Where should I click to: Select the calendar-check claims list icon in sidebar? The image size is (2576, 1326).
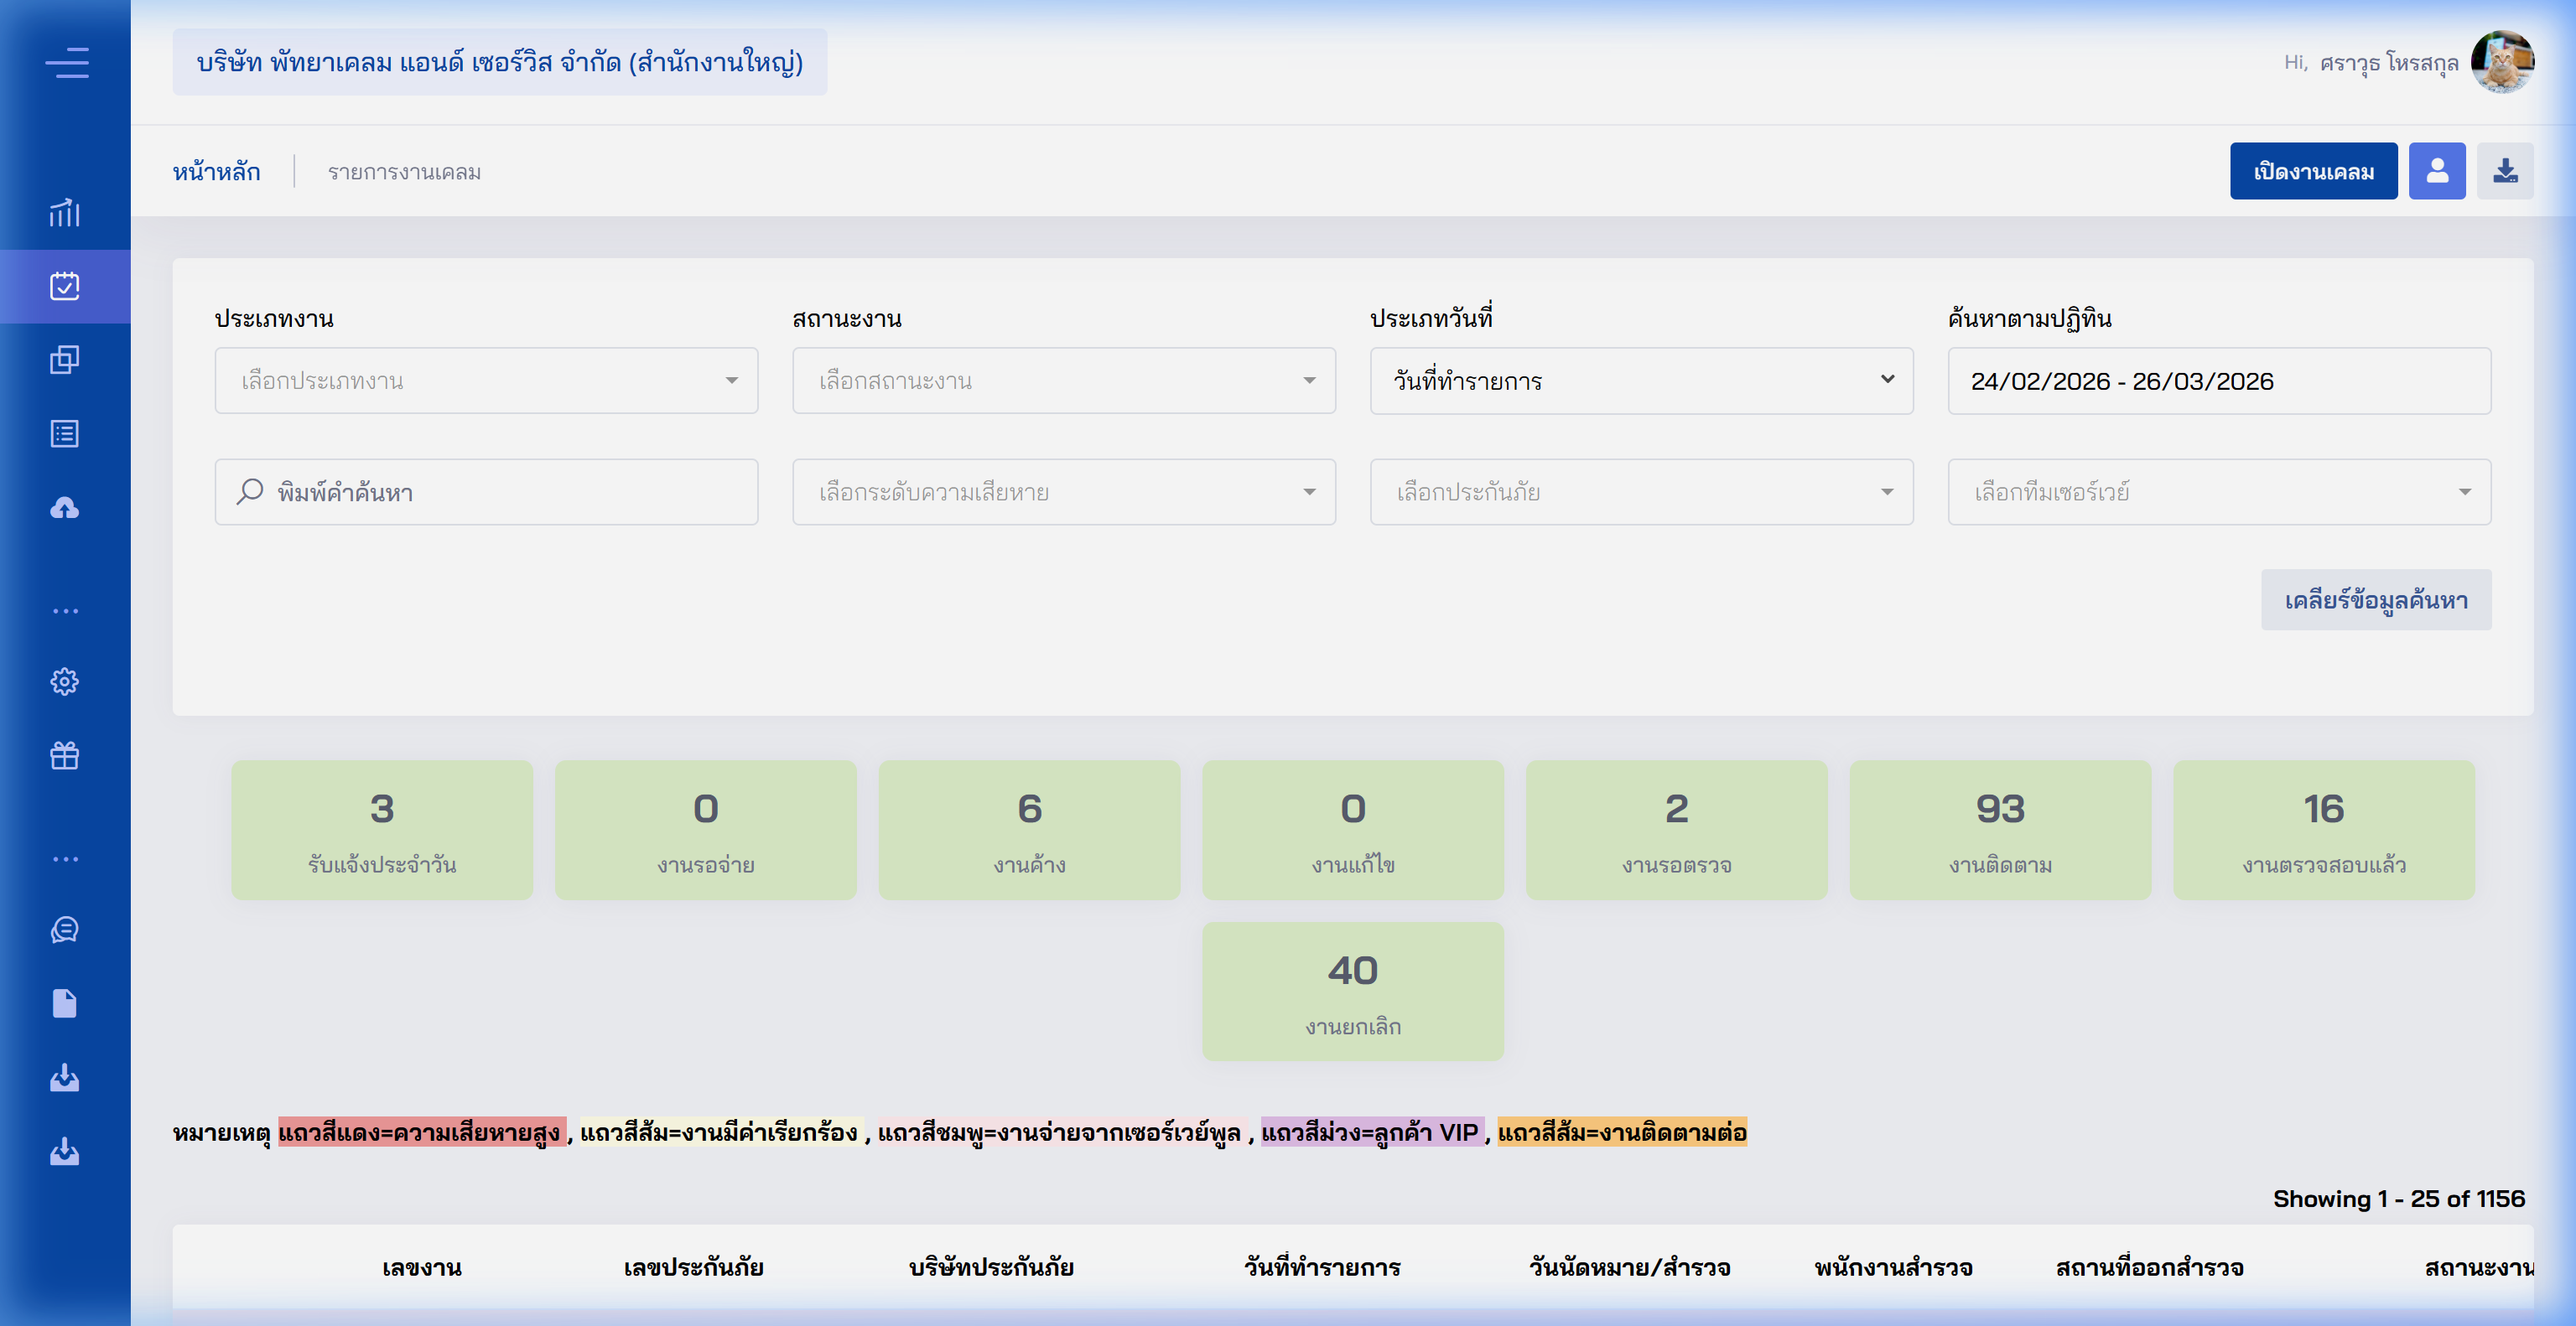(x=64, y=287)
